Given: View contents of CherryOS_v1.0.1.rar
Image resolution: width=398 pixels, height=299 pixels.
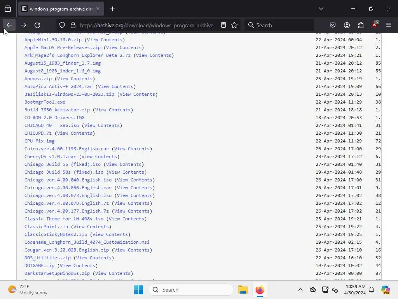Looking at the screenshot, I should tap(99, 157).
